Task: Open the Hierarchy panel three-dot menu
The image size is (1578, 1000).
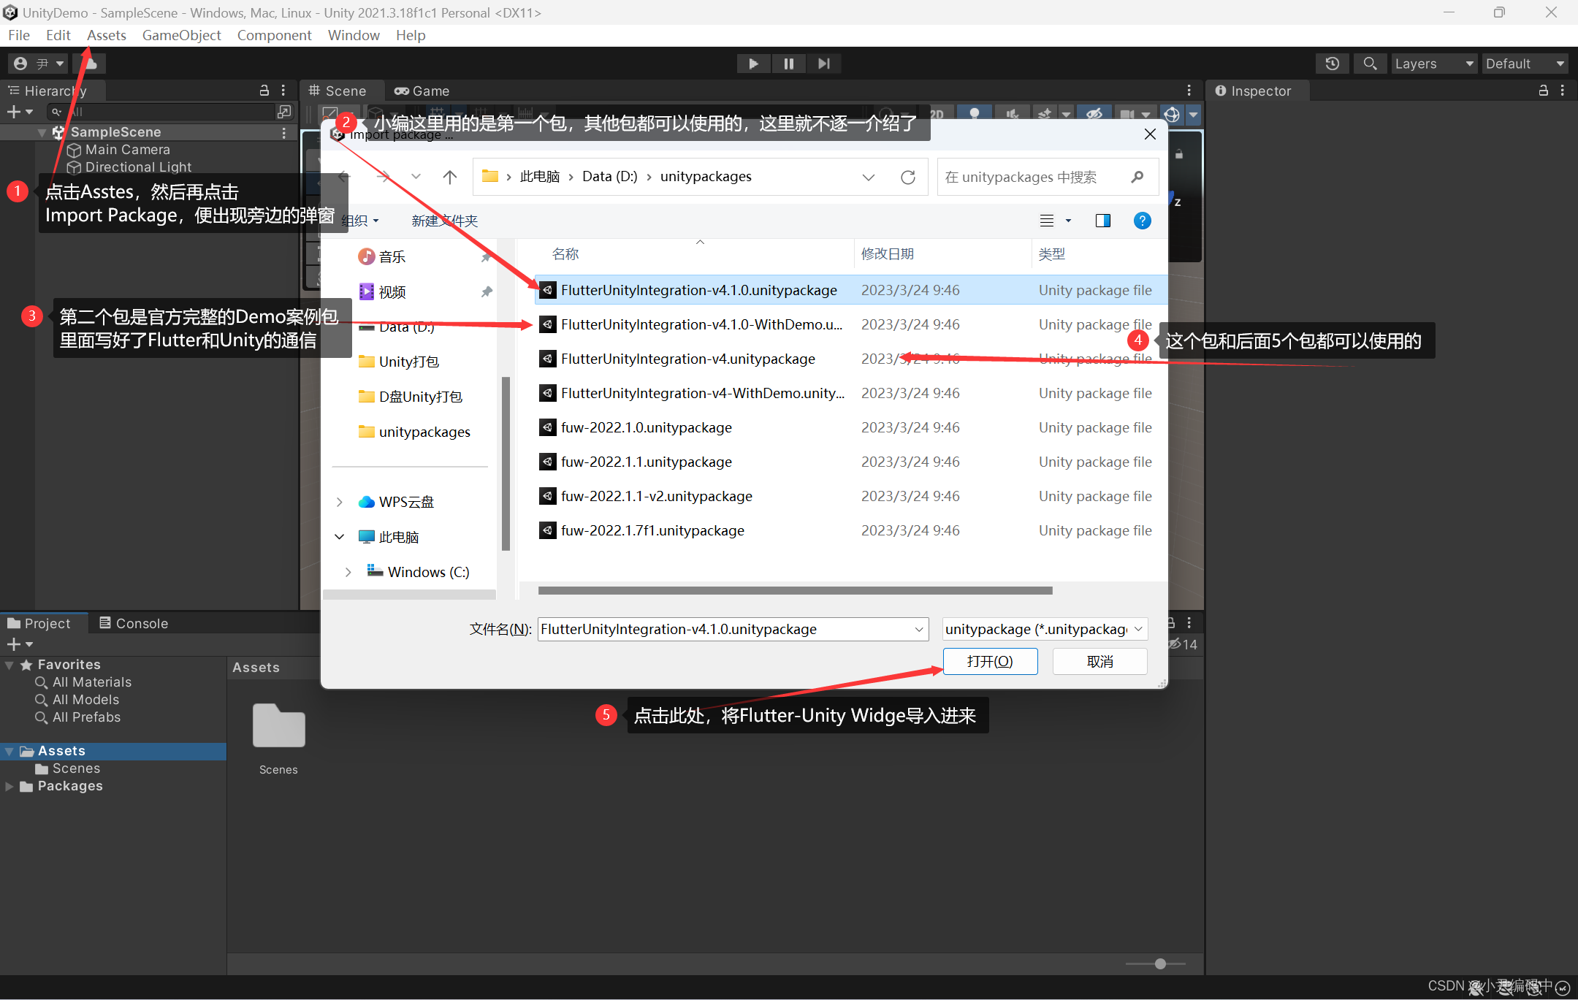Action: click(283, 91)
